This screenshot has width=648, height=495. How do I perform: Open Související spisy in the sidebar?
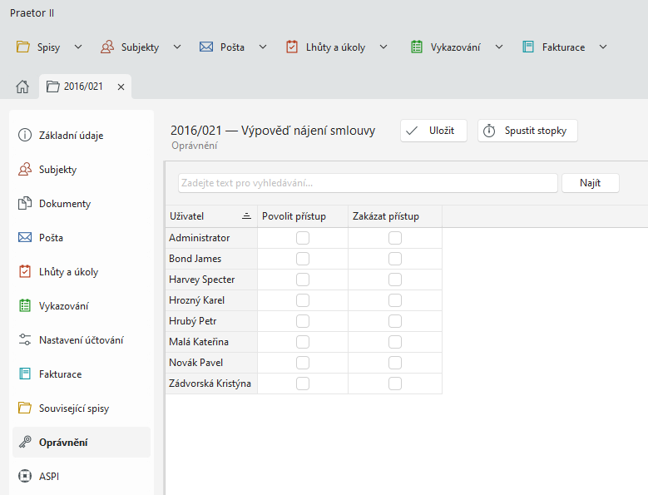pyautogui.click(x=73, y=408)
